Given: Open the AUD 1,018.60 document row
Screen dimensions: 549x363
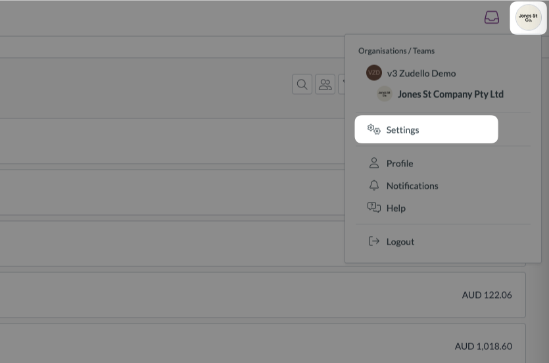Looking at the screenshot, I should point(262,343).
